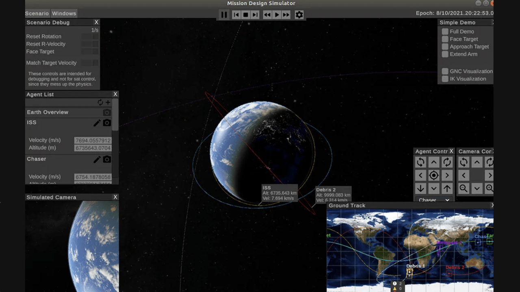The height and width of the screenshot is (292, 520).
Task: Click the counter-clockwise rotate icon in Agent Control
Action: tap(420, 162)
